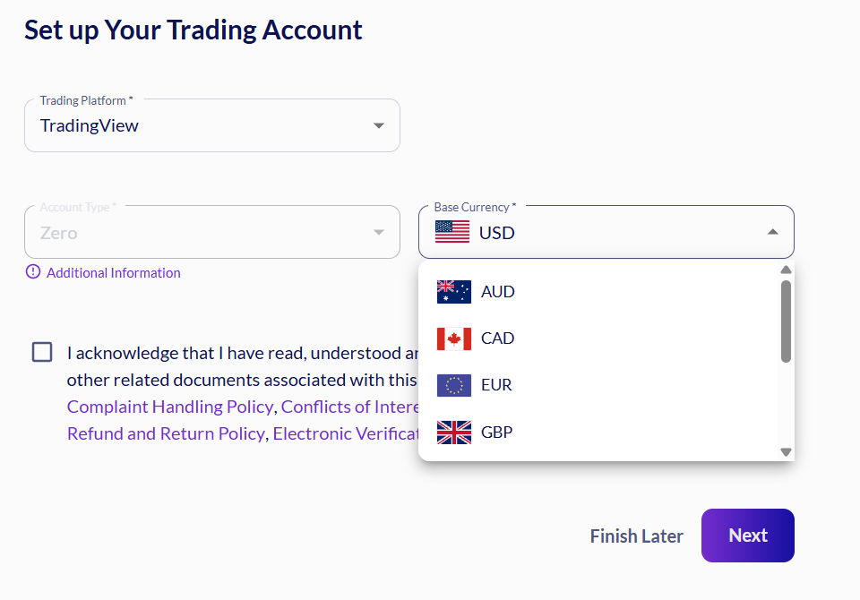
Task: Open the Complaint Handling Policy link
Action: pos(170,407)
